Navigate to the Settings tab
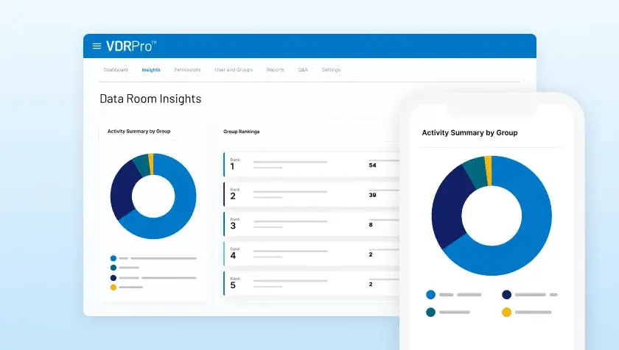619x350 pixels. (x=331, y=70)
